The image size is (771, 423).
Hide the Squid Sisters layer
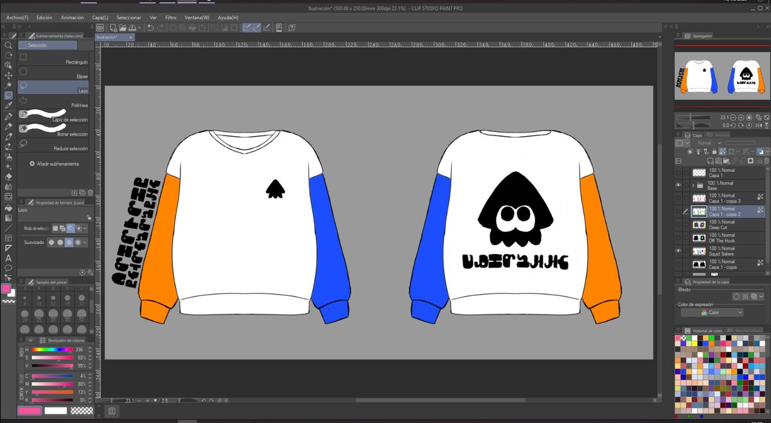(678, 251)
